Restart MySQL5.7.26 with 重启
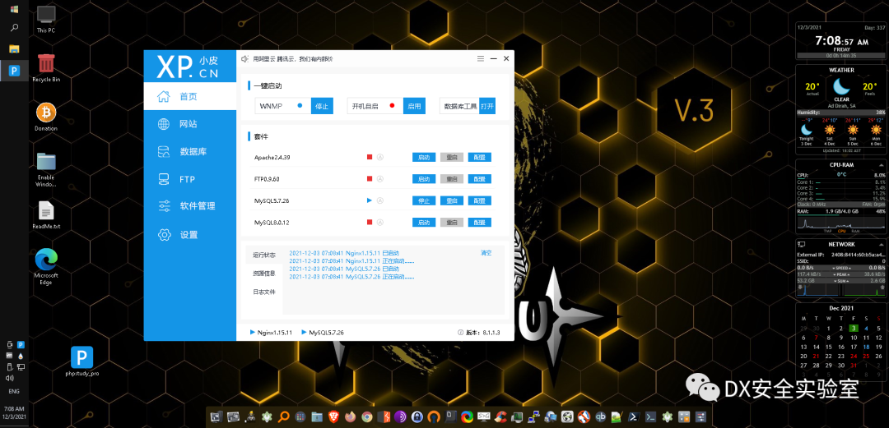The width and height of the screenshot is (889, 428). [452, 200]
